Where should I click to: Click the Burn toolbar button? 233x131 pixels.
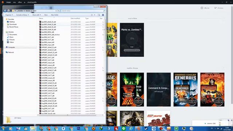pos(46,15)
